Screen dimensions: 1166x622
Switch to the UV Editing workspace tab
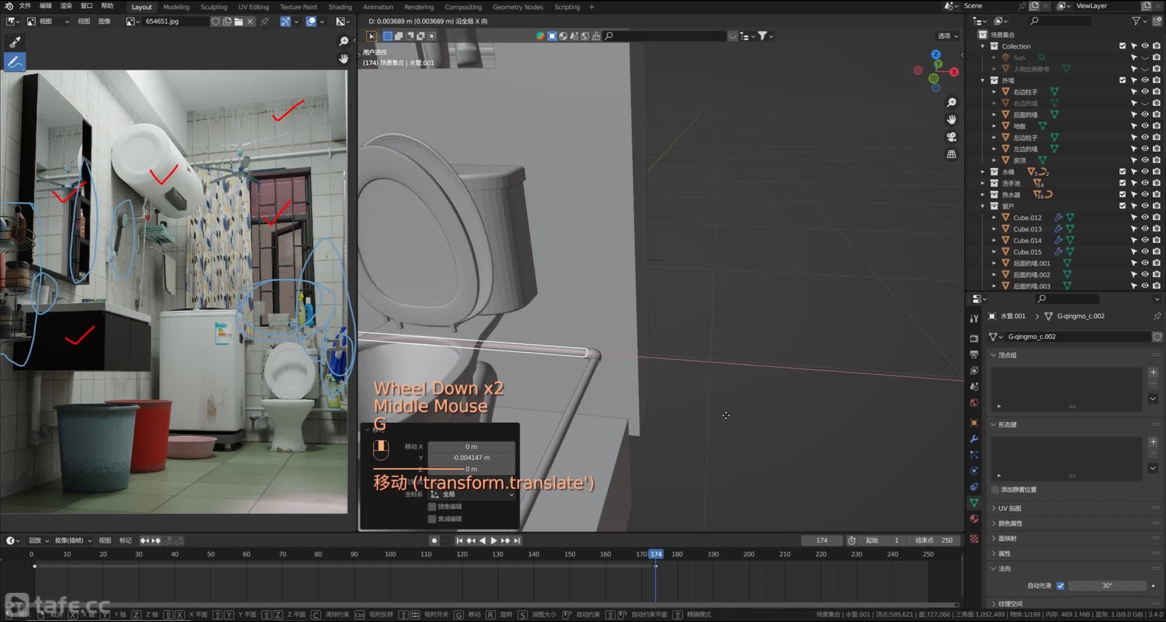[x=253, y=7]
